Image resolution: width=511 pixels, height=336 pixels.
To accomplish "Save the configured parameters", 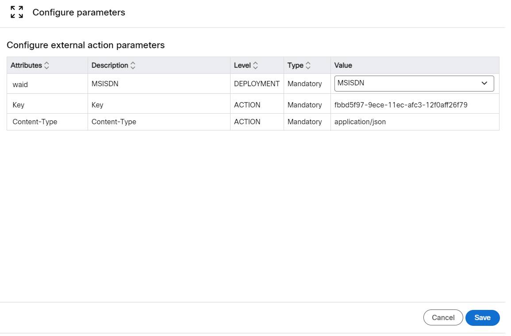I will [x=482, y=317].
